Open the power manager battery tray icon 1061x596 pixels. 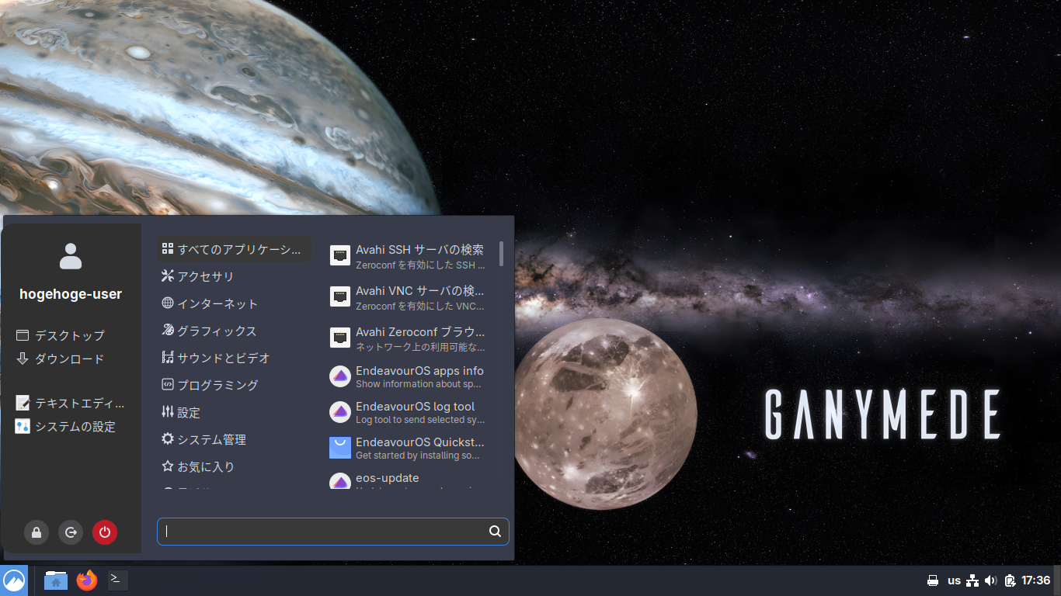click(x=1010, y=580)
